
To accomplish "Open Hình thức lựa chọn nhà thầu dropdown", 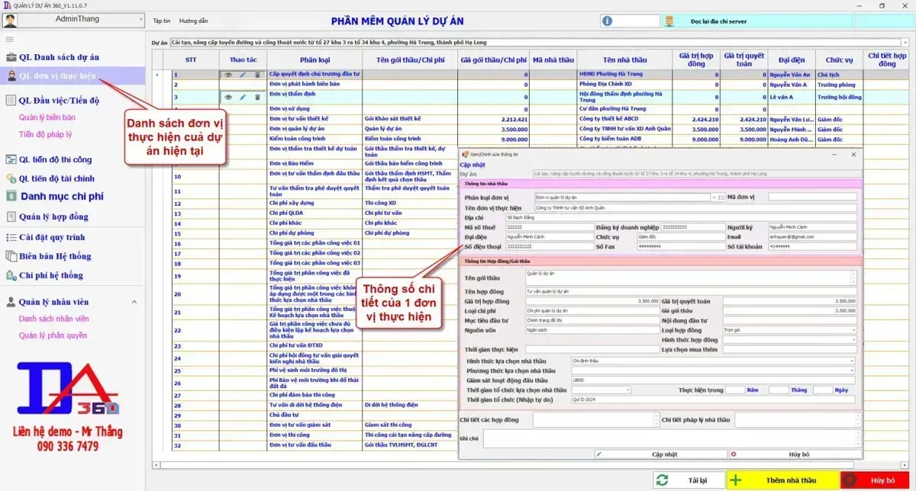I will coord(852,361).
